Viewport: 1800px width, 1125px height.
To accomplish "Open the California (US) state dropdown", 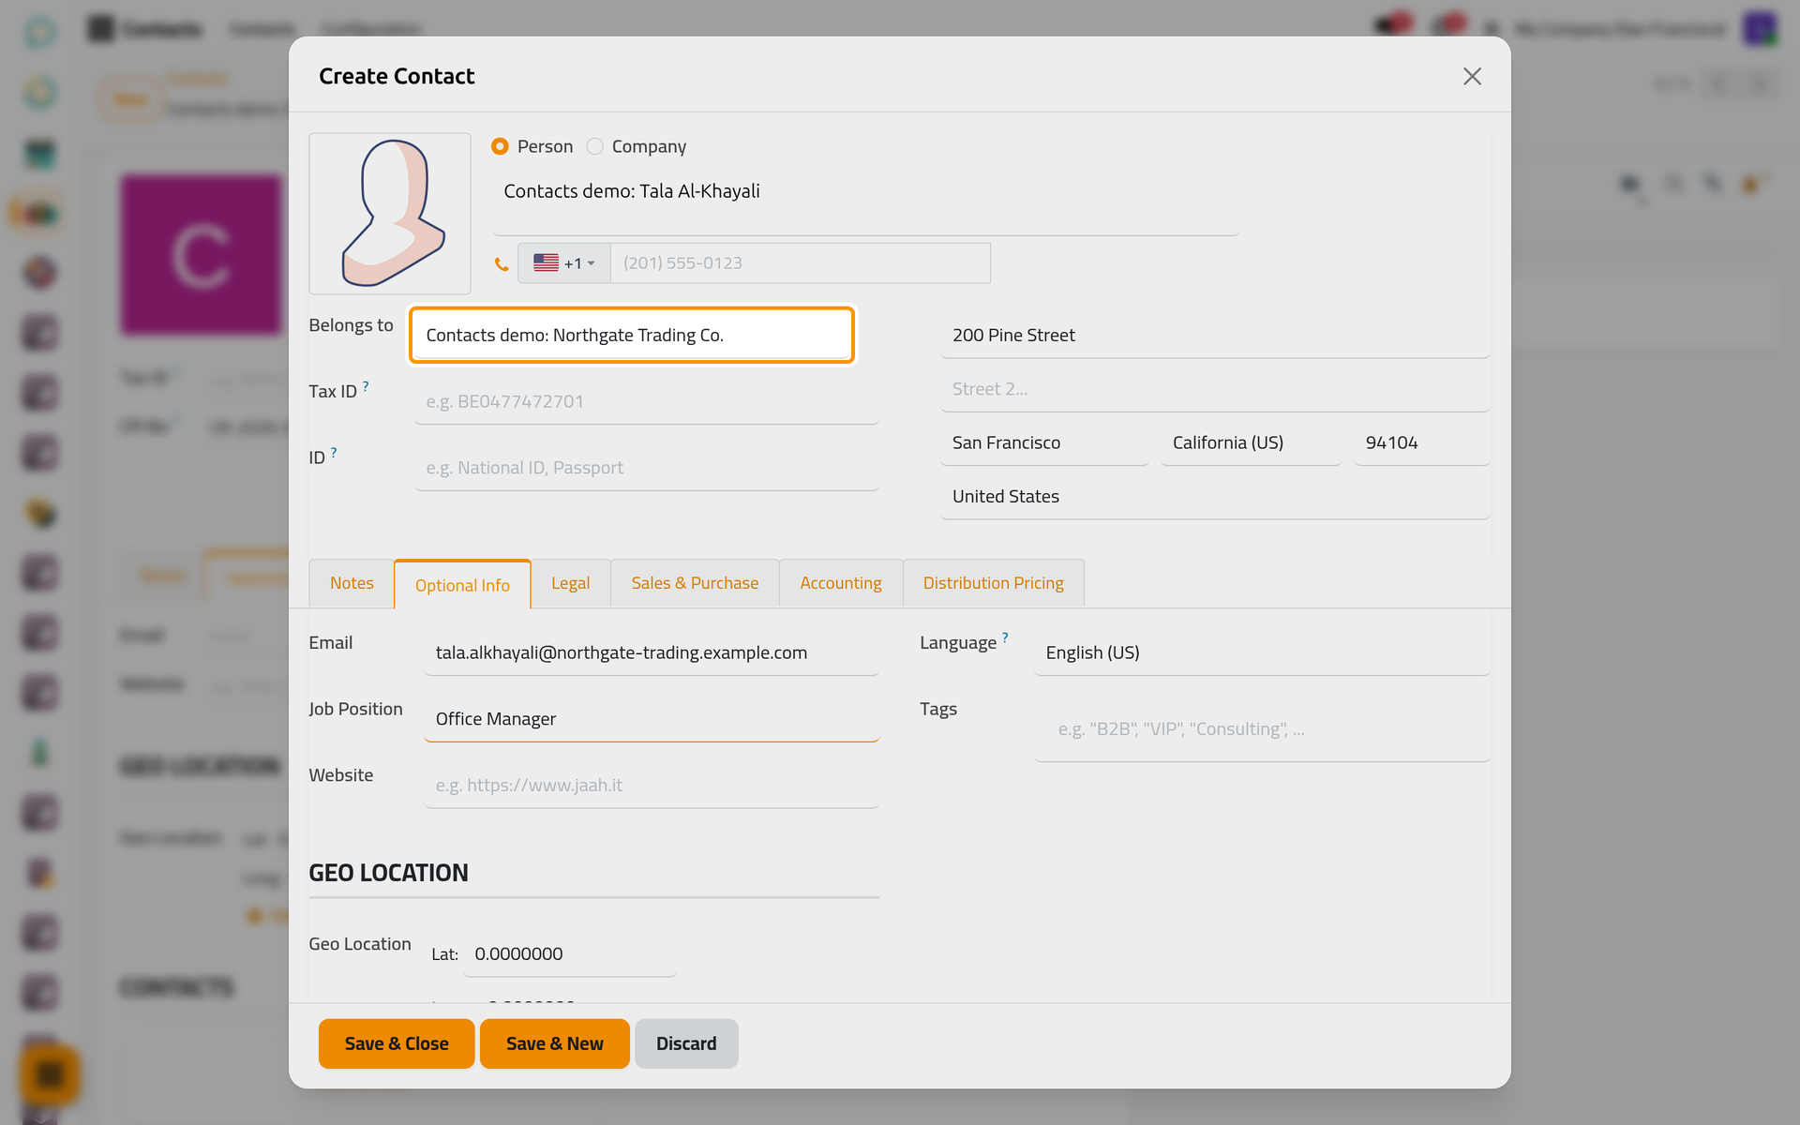I will [x=1251, y=442].
